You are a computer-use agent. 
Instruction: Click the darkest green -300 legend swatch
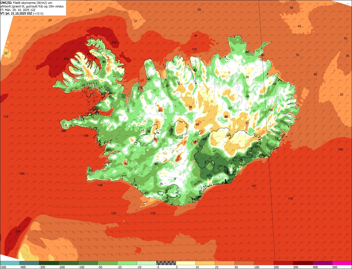coord(49,263)
